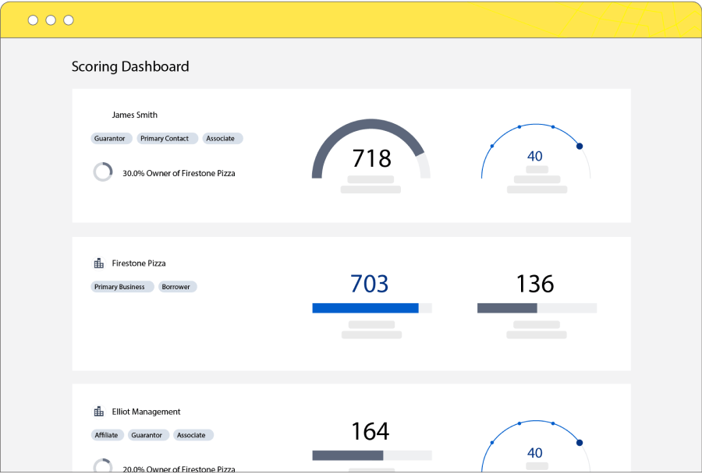Click the 718 score gauge

point(370,152)
